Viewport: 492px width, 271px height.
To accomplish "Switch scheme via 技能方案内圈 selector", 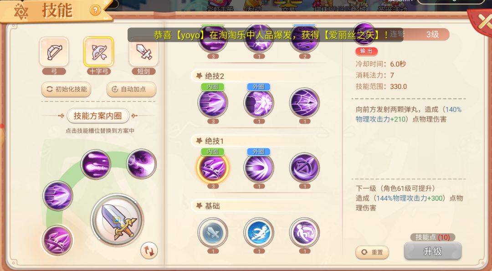I will pyautogui.click(x=98, y=116).
